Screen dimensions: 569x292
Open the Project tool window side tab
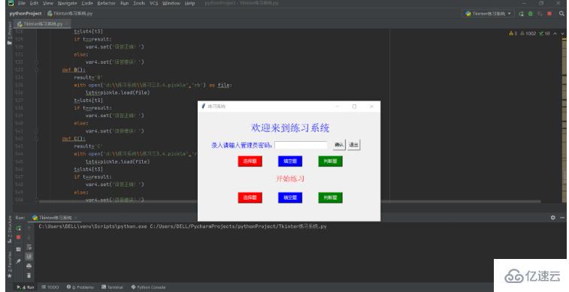(x=10, y=33)
